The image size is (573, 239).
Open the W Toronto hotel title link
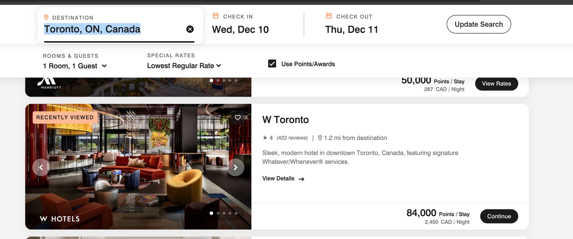coord(285,119)
